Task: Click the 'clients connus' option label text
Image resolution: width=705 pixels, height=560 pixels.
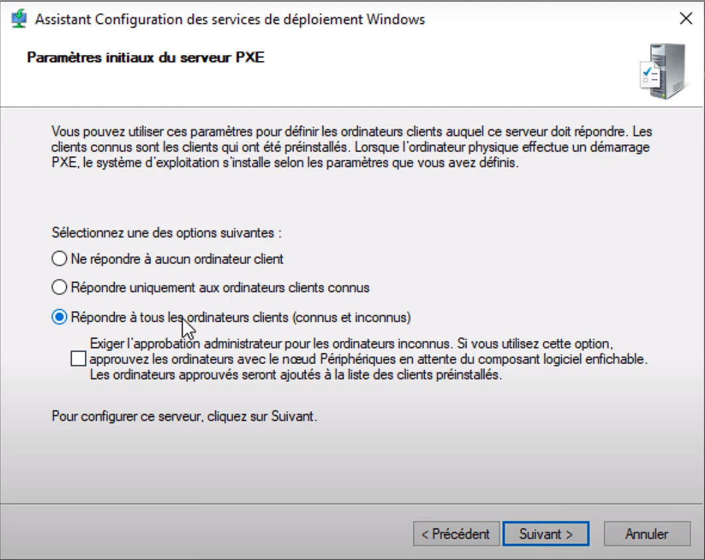Action: point(220,287)
